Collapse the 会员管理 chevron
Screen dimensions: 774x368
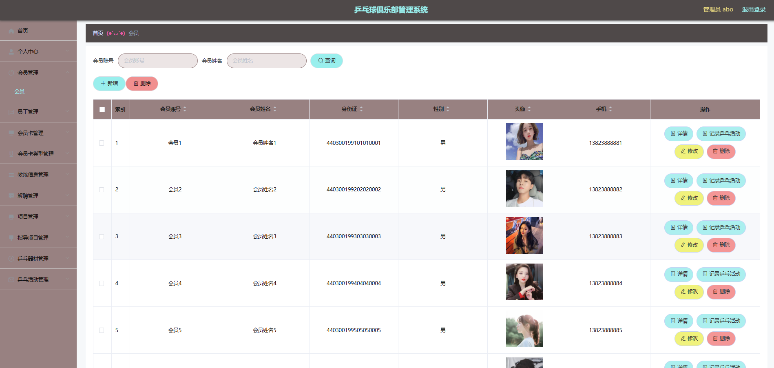pyautogui.click(x=67, y=73)
